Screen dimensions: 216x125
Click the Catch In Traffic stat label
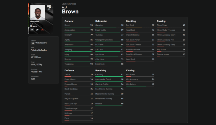click(x=102, y=84)
